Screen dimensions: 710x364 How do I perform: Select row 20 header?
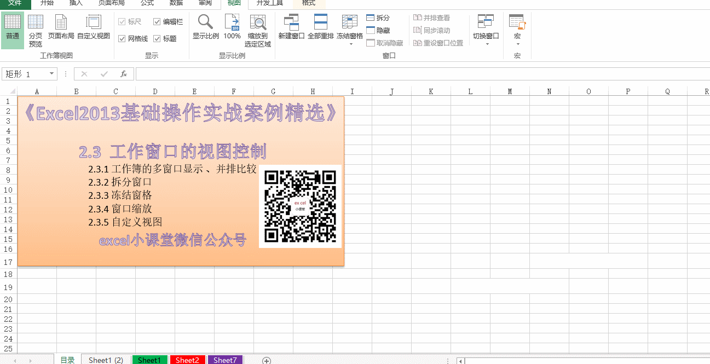click(x=8, y=299)
